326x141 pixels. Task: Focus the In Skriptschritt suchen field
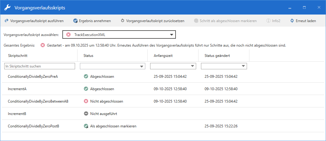pyautogui.click(x=40, y=66)
